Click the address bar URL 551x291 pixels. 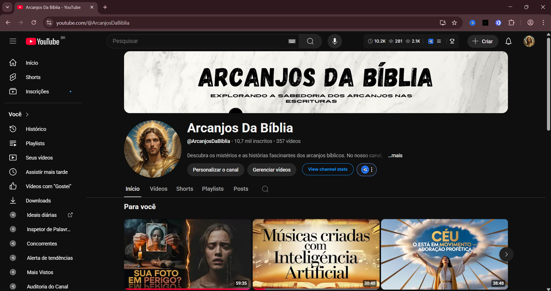(93, 23)
